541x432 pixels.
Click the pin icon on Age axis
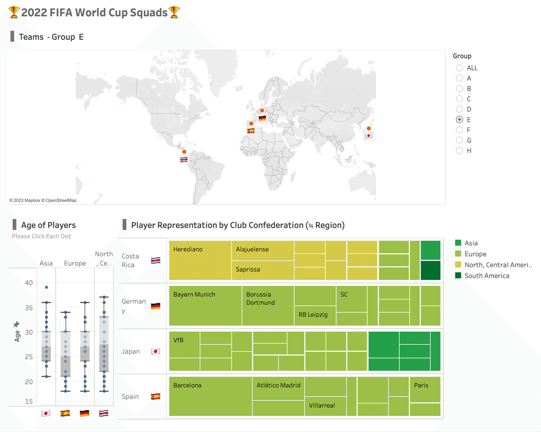[x=17, y=324]
